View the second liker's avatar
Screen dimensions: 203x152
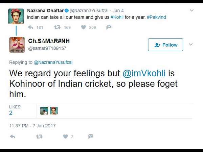pyautogui.click(x=53, y=110)
